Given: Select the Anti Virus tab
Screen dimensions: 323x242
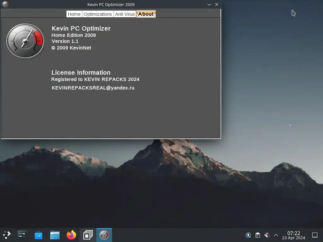Looking at the screenshot, I should click(125, 14).
